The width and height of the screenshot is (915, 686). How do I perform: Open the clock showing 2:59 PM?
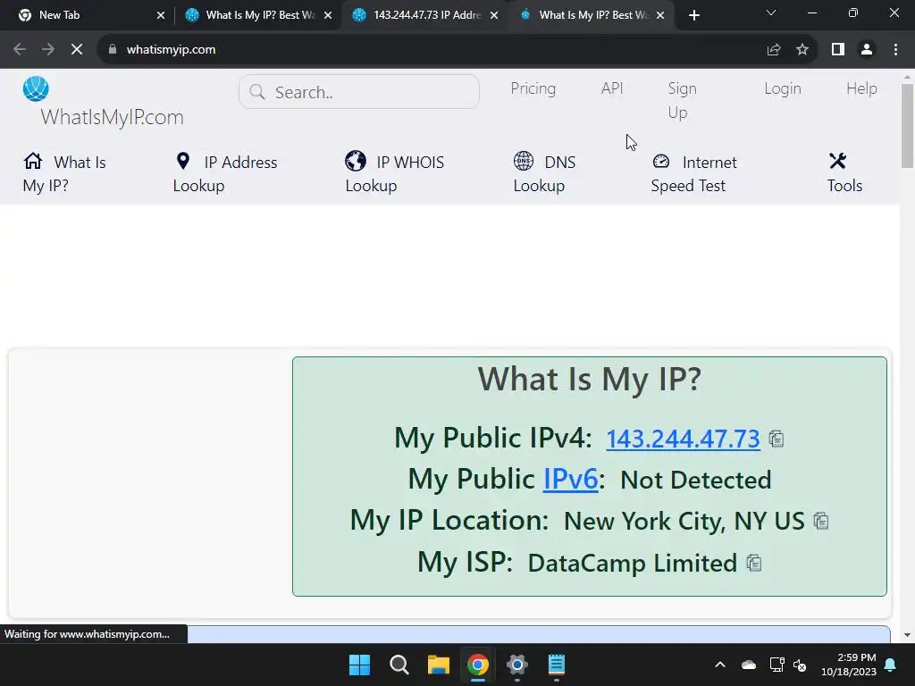849,665
